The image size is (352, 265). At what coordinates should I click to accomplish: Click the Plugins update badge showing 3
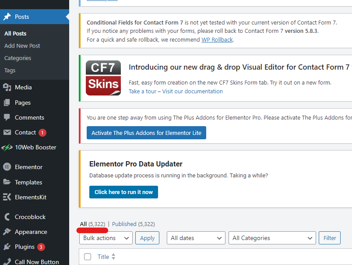41,247
